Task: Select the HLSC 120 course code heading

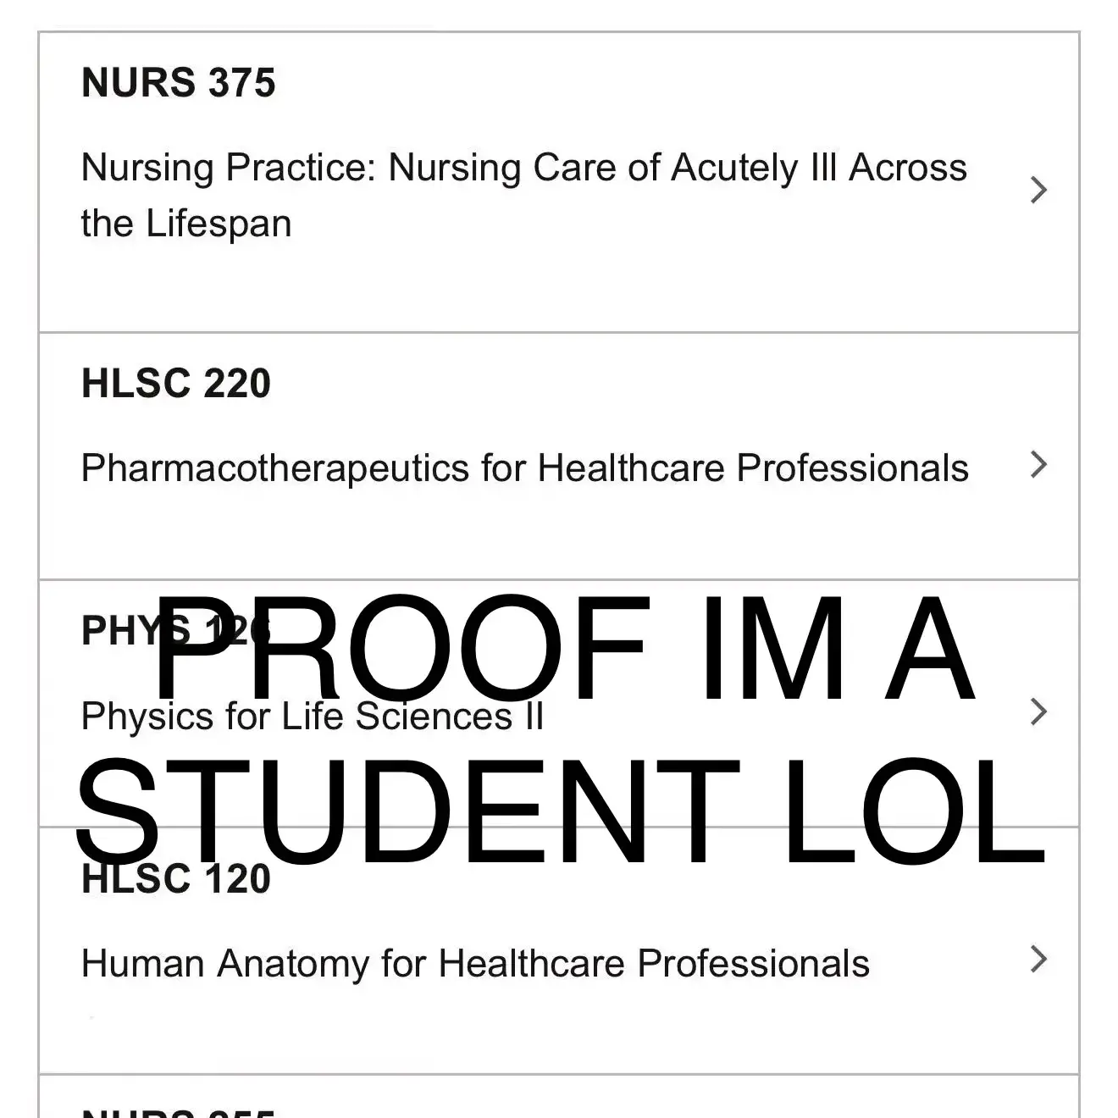Action: click(176, 878)
